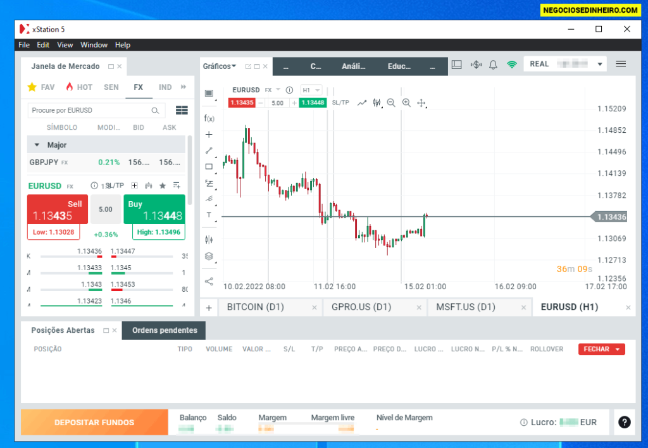This screenshot has width=648, height=448.
Task: Add EURUSD order plus icon in market panel
Action: (134, 185)
